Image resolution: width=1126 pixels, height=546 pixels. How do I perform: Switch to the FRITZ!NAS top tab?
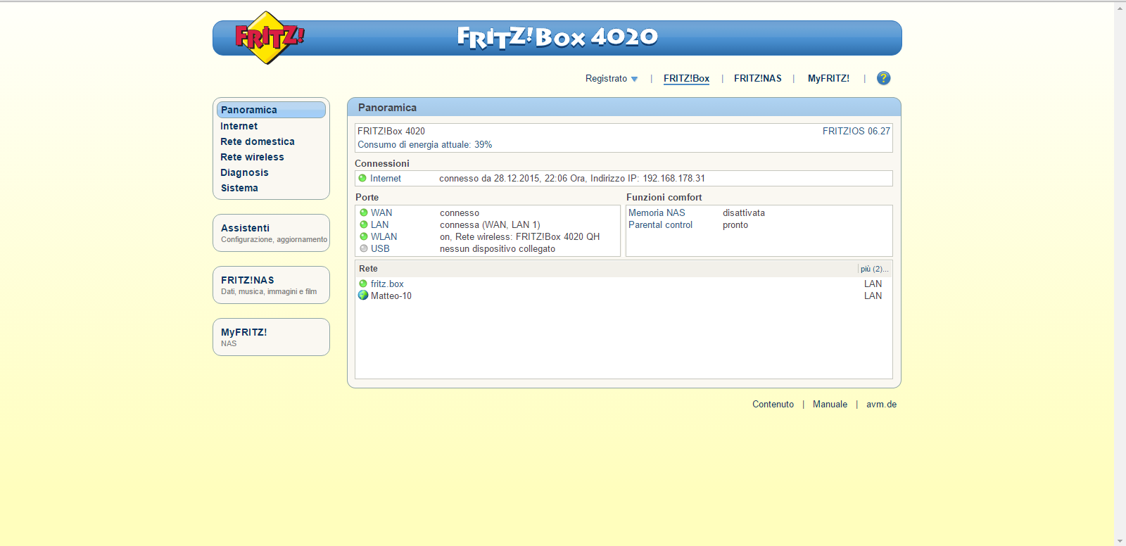click(757, 78)
